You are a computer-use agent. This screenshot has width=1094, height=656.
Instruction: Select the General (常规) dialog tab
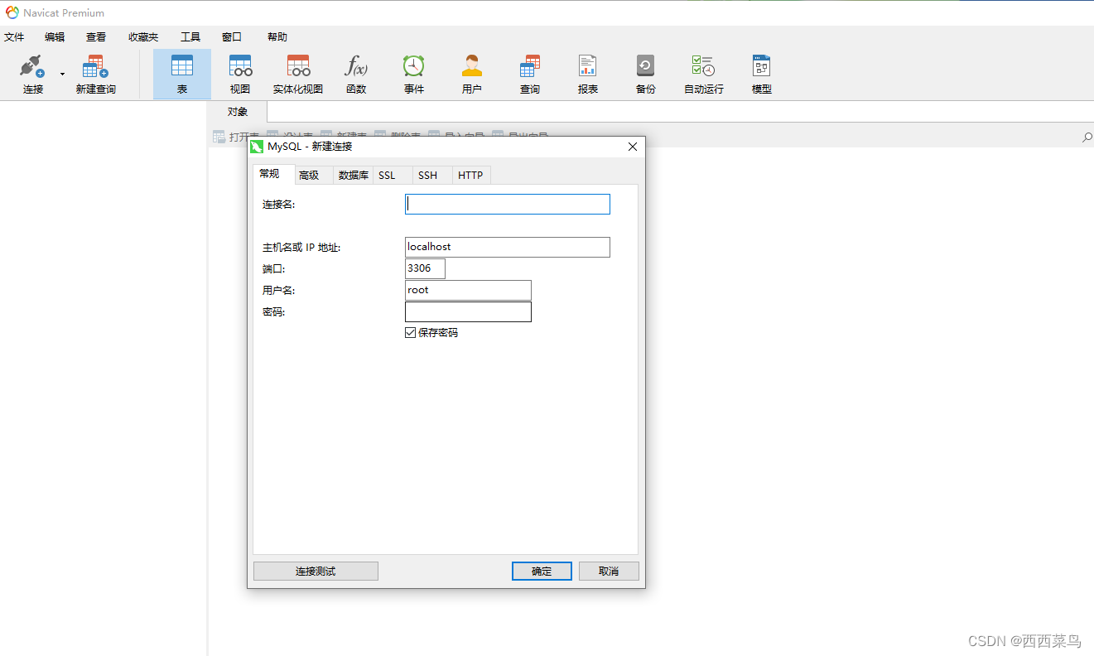click(x=273, y=174)
